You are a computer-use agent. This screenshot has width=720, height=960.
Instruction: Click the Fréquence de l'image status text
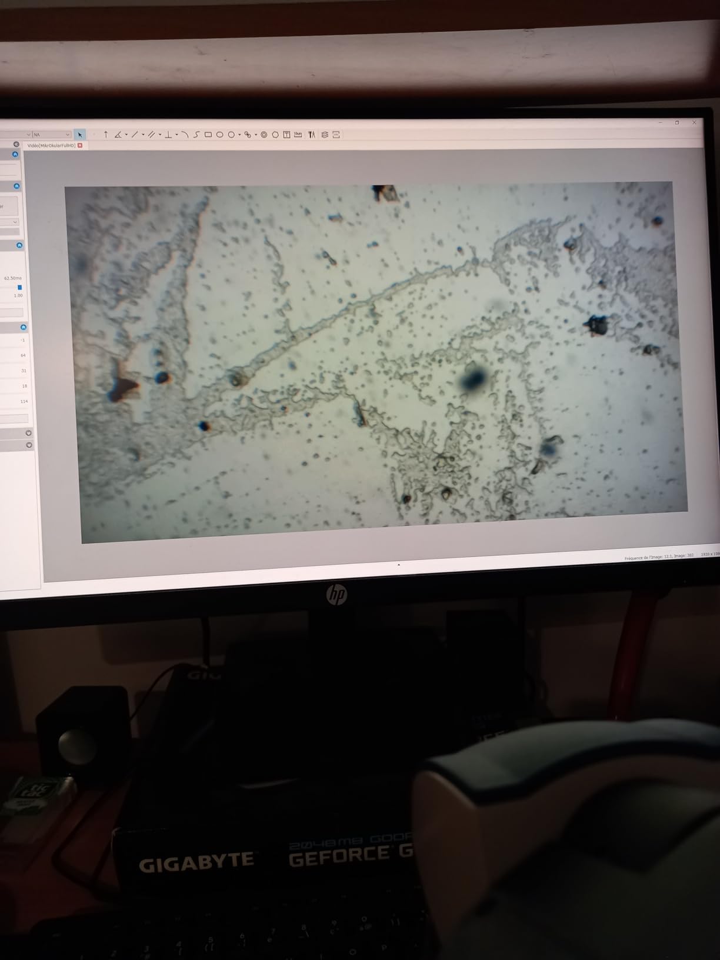coord(659,555)
